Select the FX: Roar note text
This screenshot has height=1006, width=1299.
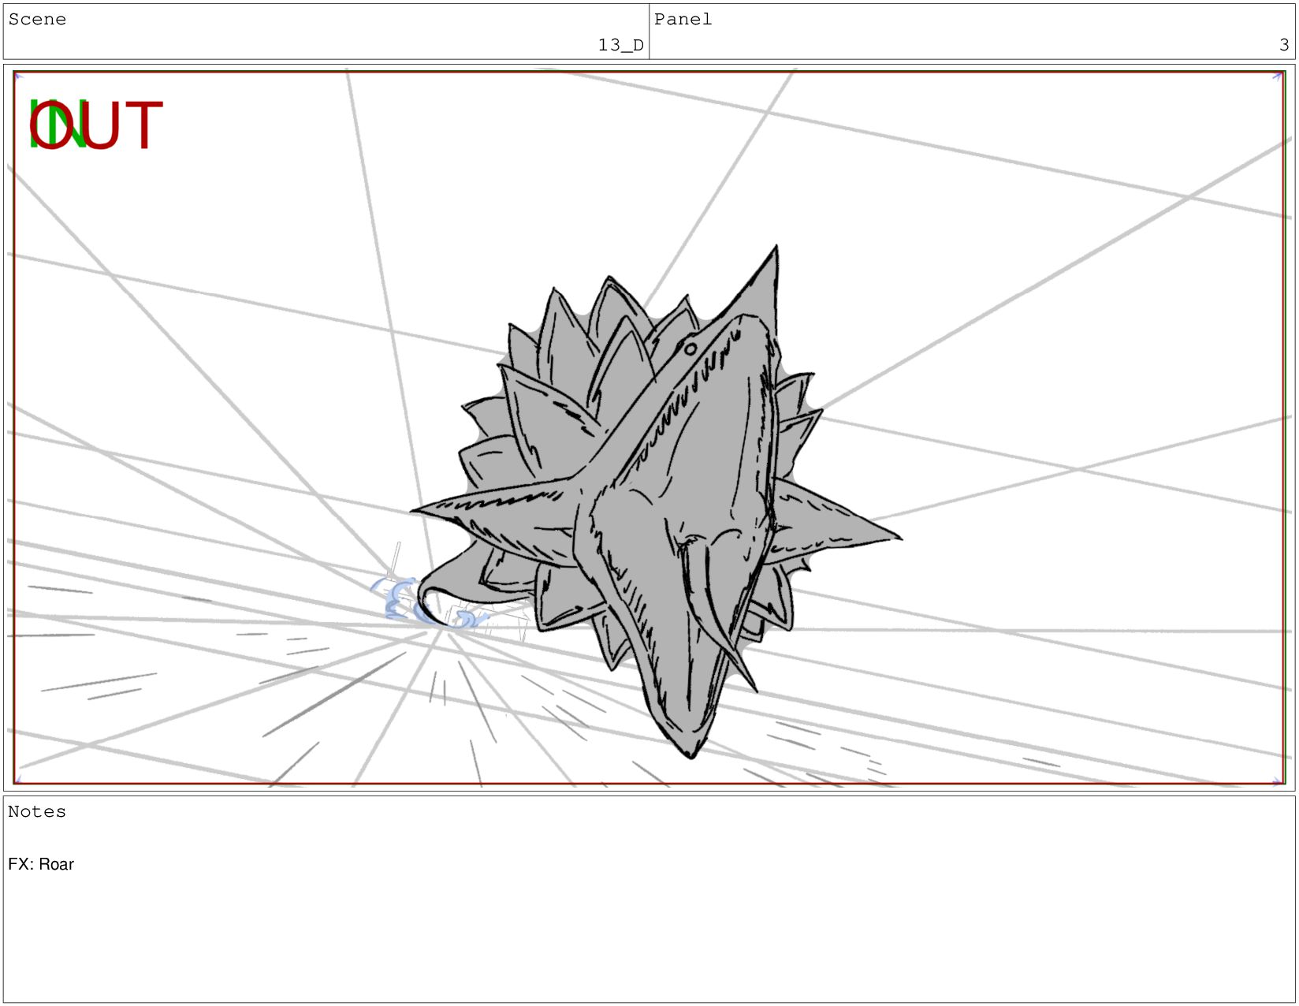41,864
